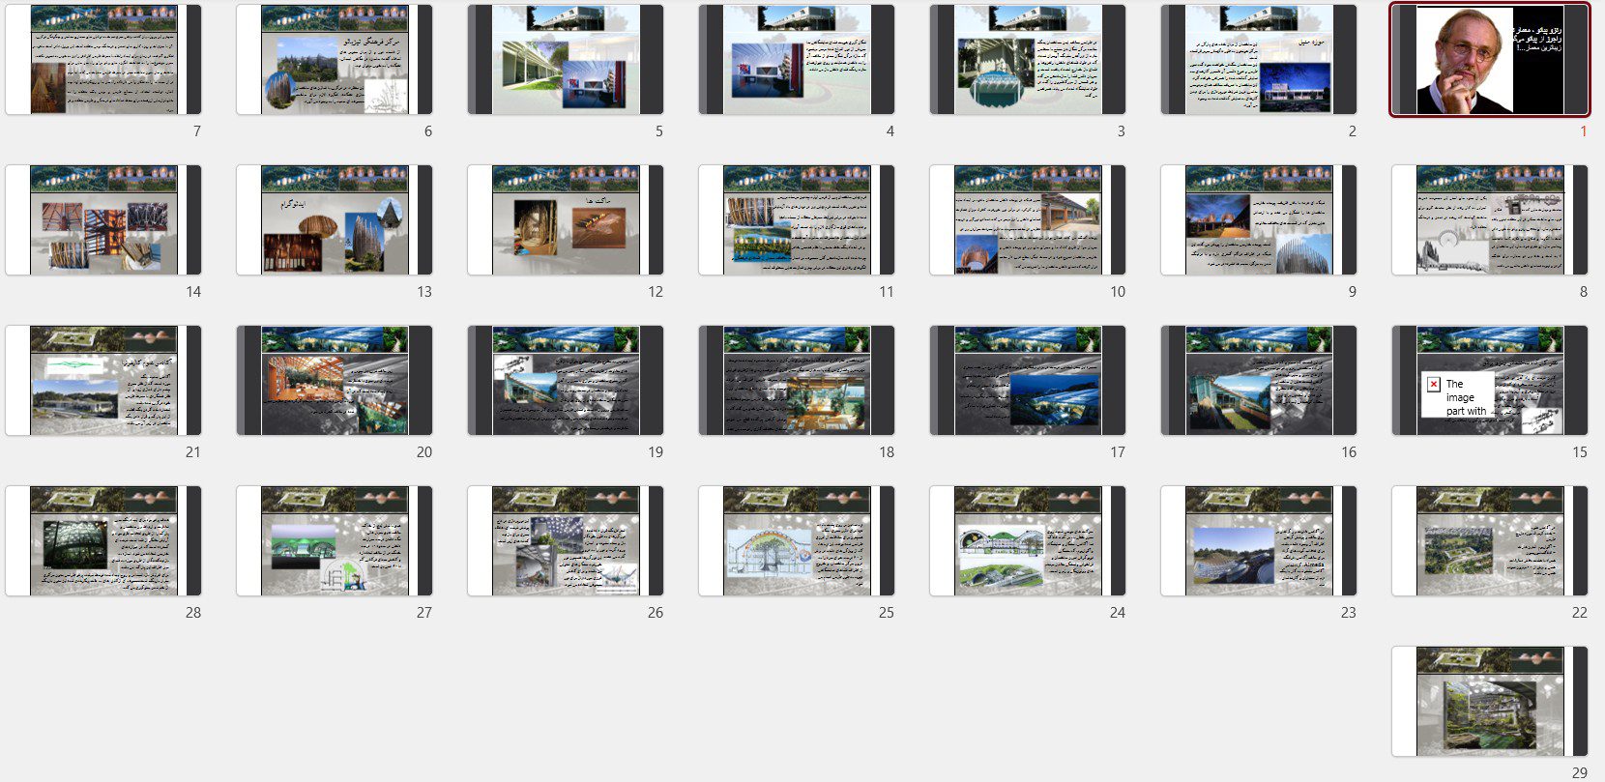Image resolution: width=1605 pixels, height=782 pixels.
Task: Click the broken image icon on slide 15
Action: 1434,384
